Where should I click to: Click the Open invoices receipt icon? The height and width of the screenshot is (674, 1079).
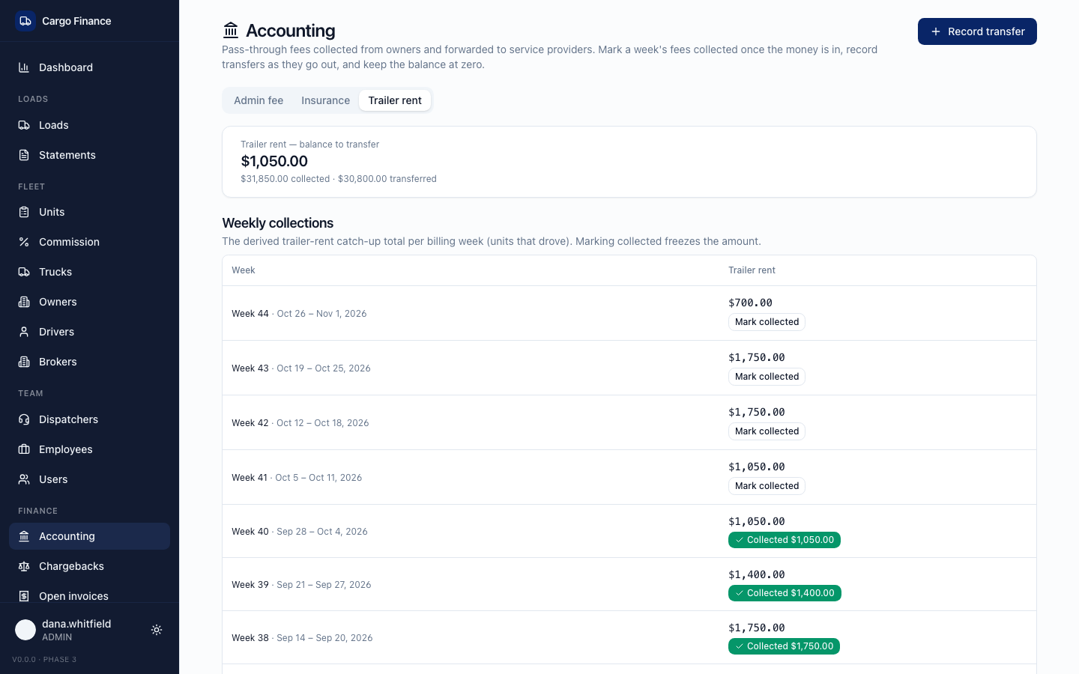coord(24,596)
